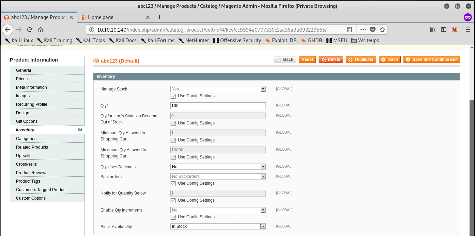This screenshot has width=475, height=236.
Task: Click the Pocket save icon
Action: 373,30
